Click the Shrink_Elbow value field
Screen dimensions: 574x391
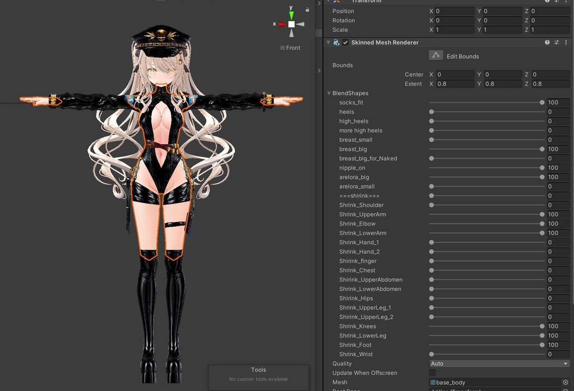558,223
